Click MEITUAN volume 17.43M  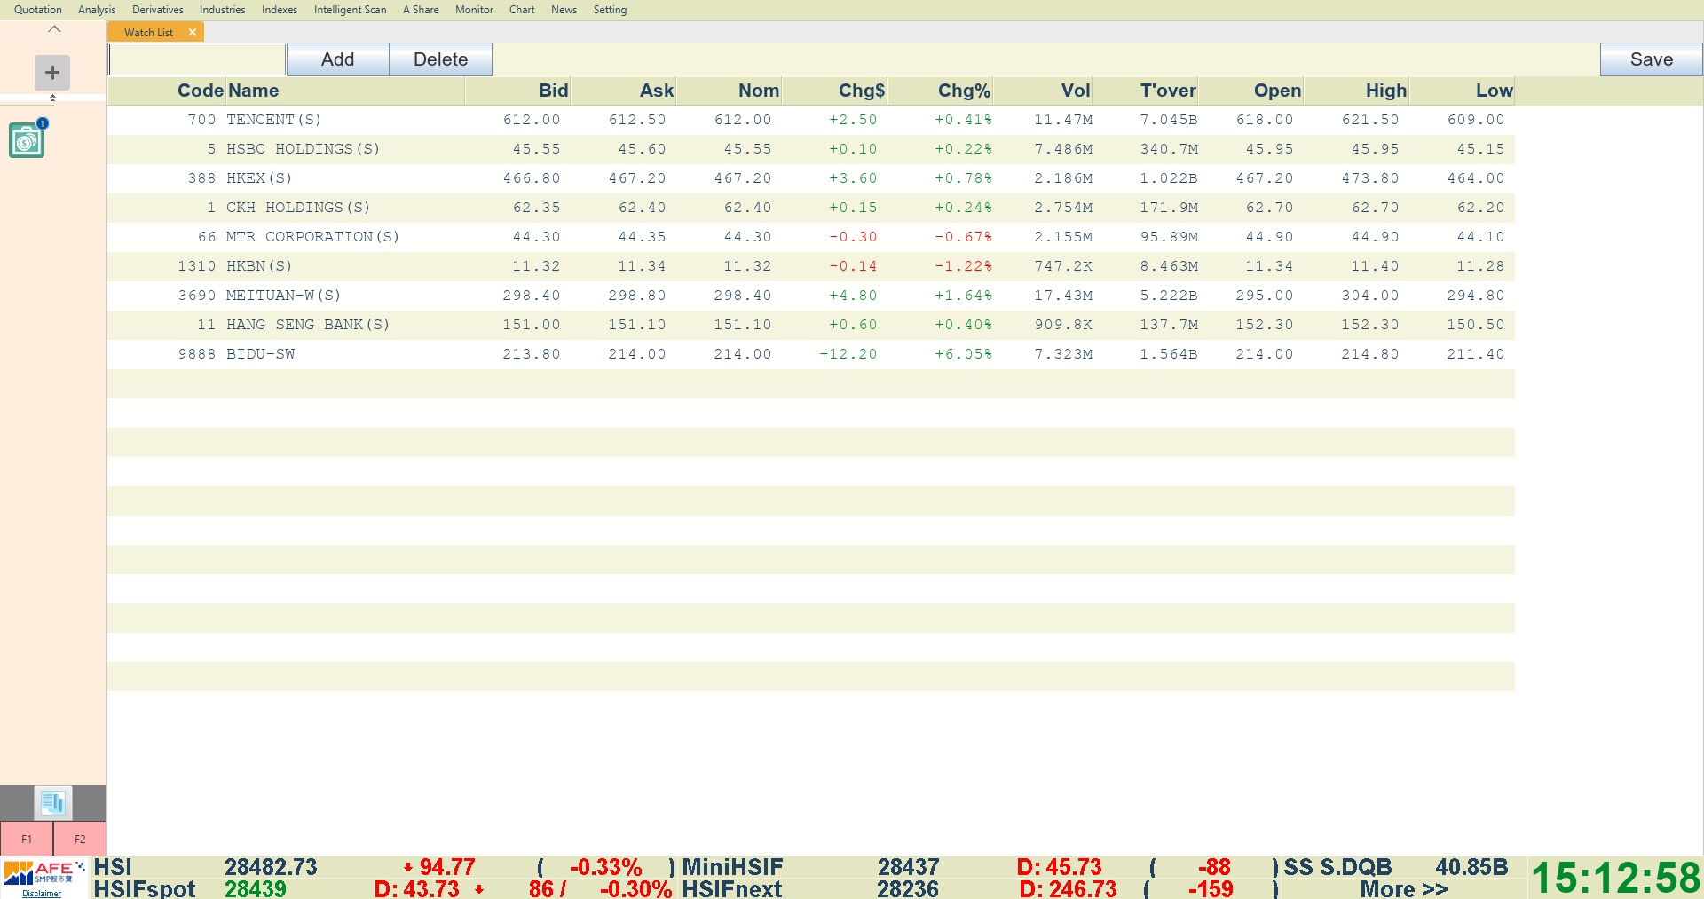tap(1063, 296)
